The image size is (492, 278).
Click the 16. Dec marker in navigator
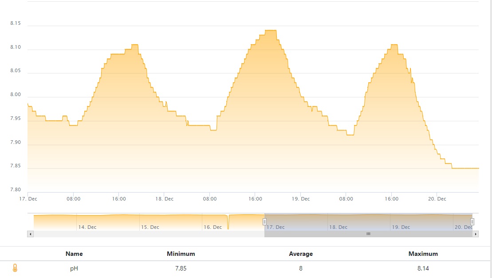(213, 227)
